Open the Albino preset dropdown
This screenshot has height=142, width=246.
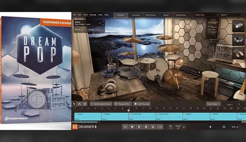tap(231, 15)
